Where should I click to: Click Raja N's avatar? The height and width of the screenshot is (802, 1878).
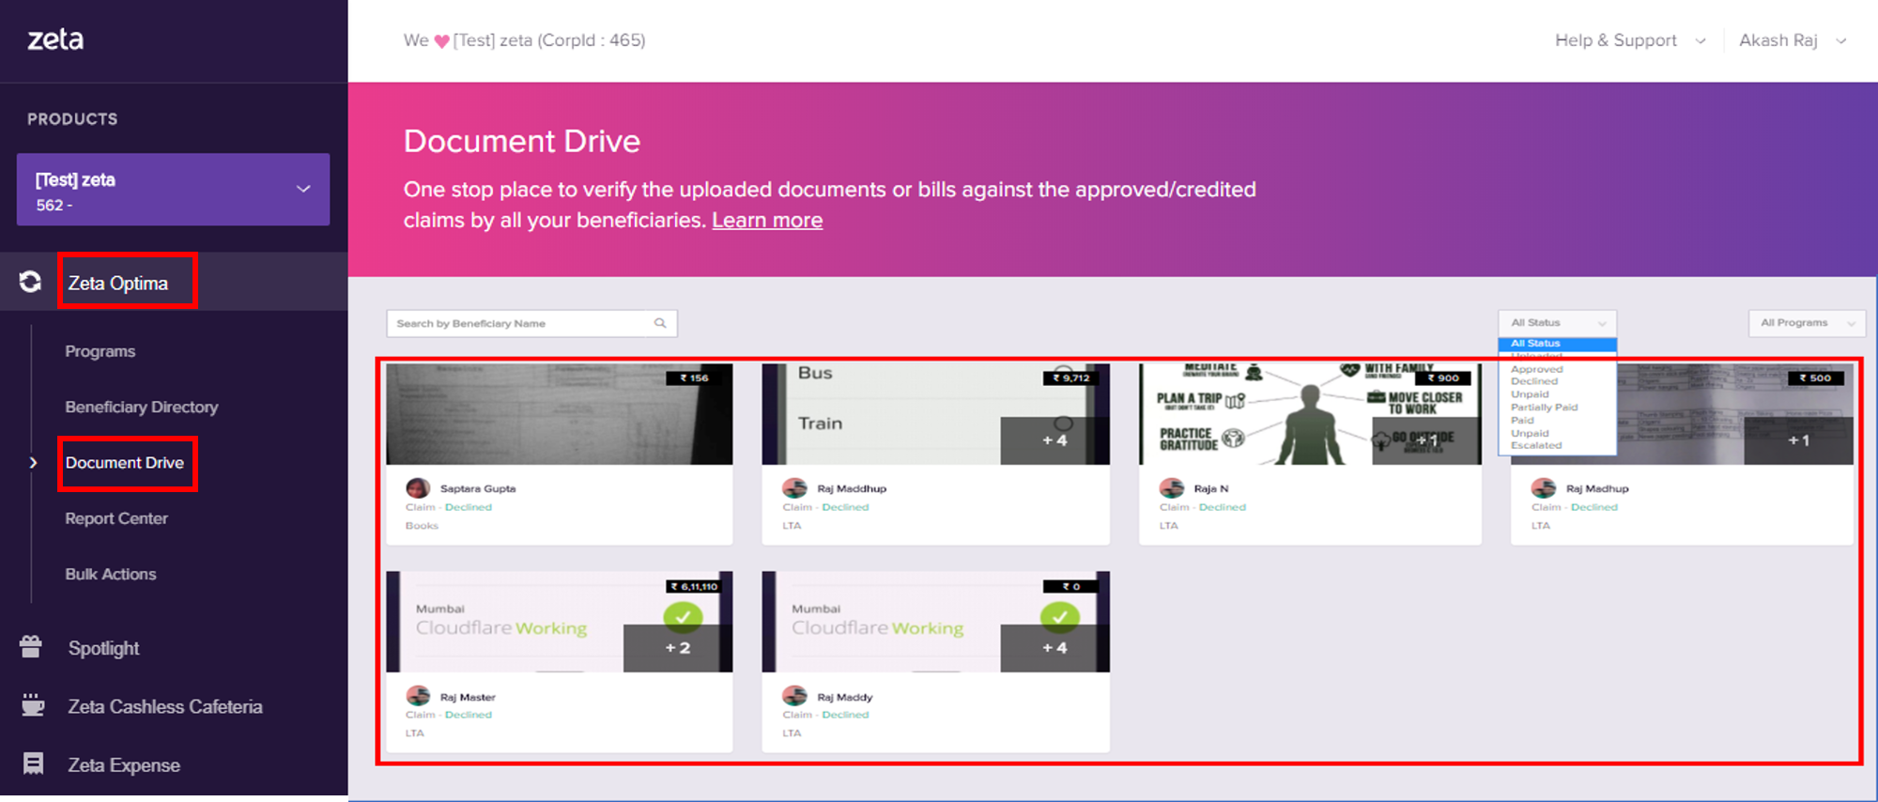coord(1171,488)
